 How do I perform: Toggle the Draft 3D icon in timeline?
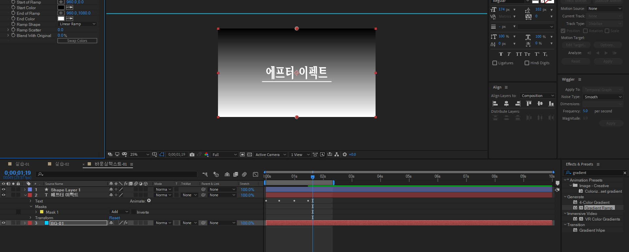tap(216, 174)
